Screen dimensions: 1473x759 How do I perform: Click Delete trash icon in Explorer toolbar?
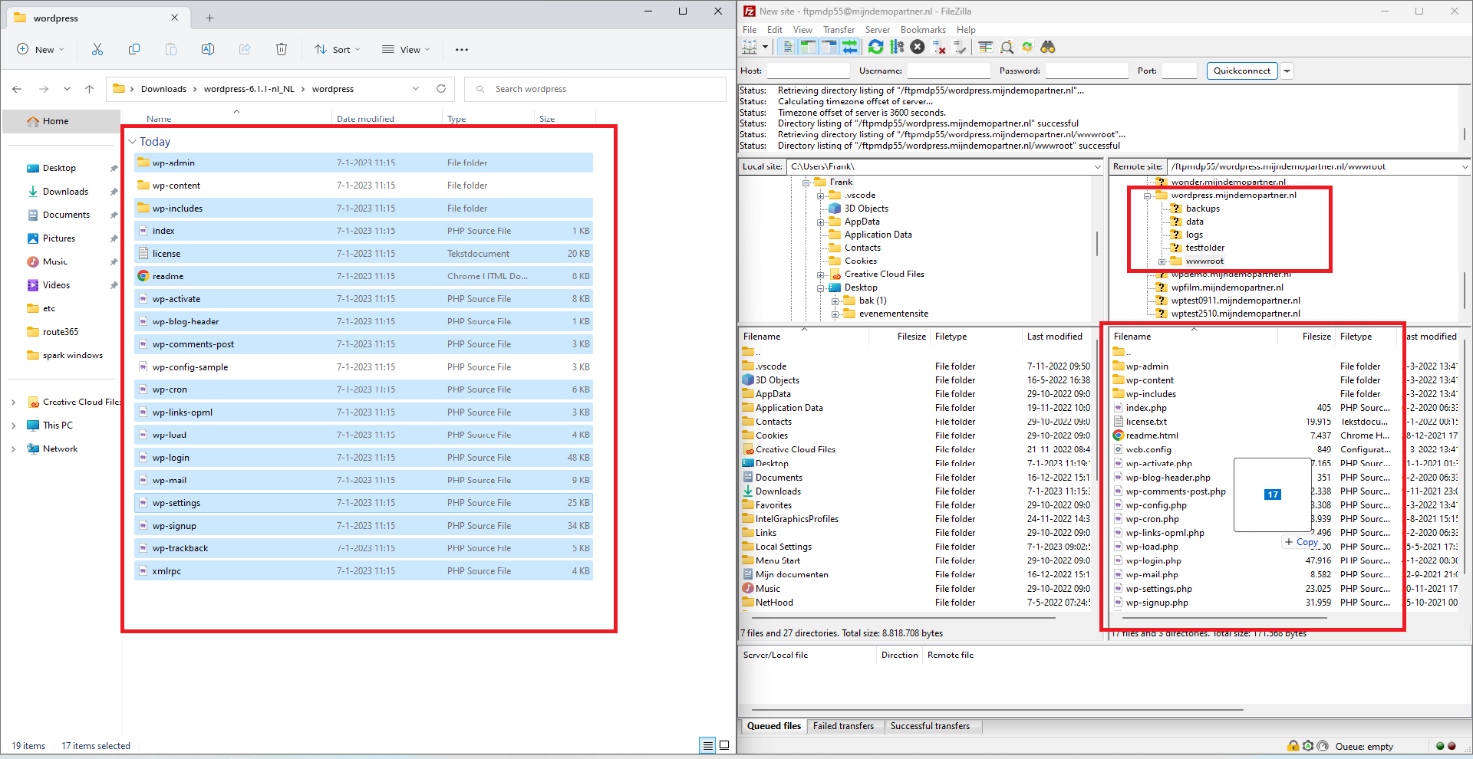tap(282, 49)
